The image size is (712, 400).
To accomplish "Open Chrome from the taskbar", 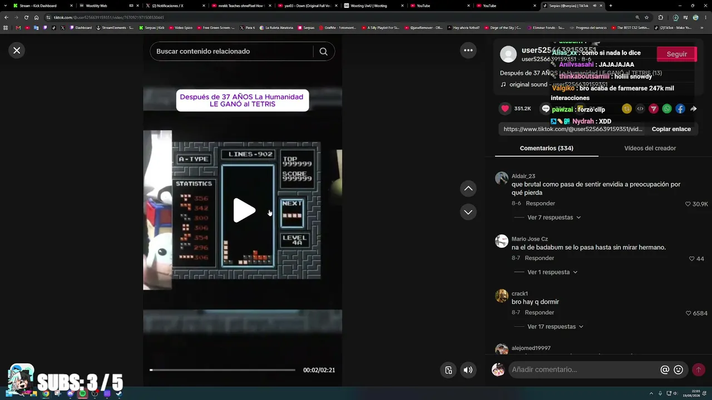I will (x=46, y=394).
